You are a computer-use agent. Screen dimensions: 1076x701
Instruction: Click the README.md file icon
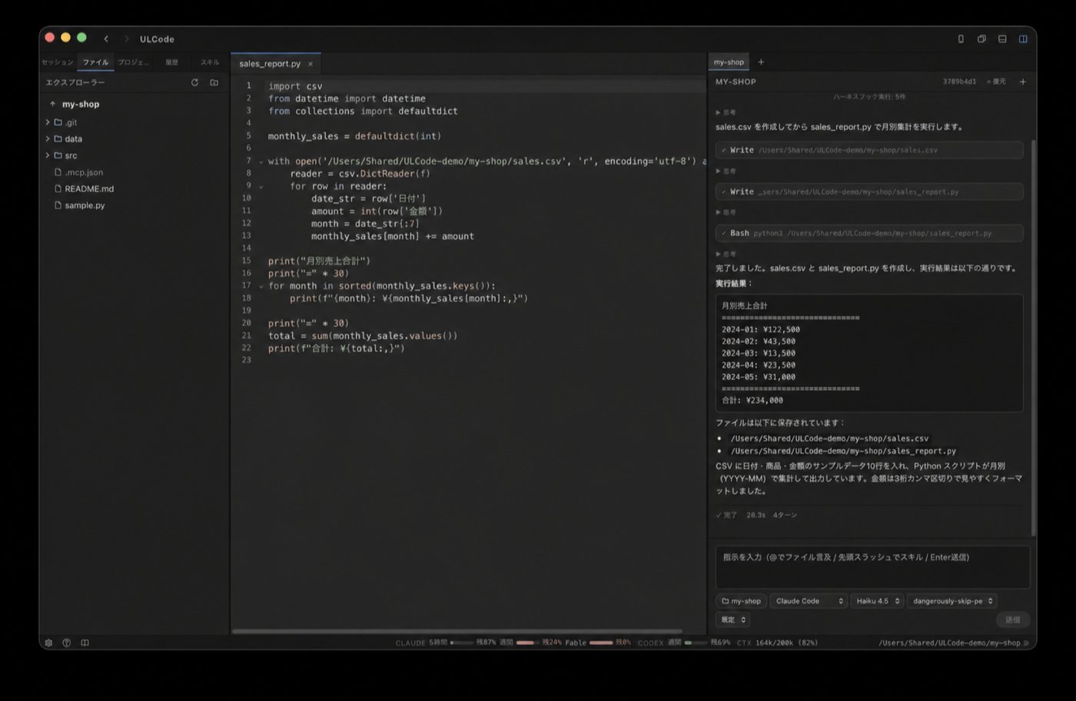tap(58, 188)
